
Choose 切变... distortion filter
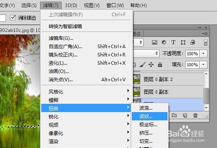[x=150, y=141]
